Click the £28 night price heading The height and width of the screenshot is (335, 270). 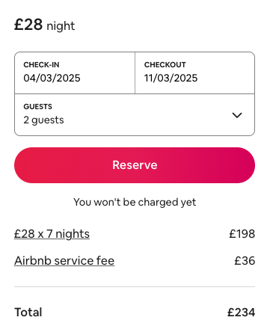tap(45, 25)
